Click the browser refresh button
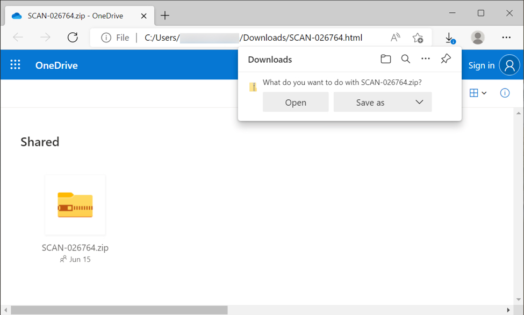The width and height of the screenshot is (524, 315). tap(73, 38)
